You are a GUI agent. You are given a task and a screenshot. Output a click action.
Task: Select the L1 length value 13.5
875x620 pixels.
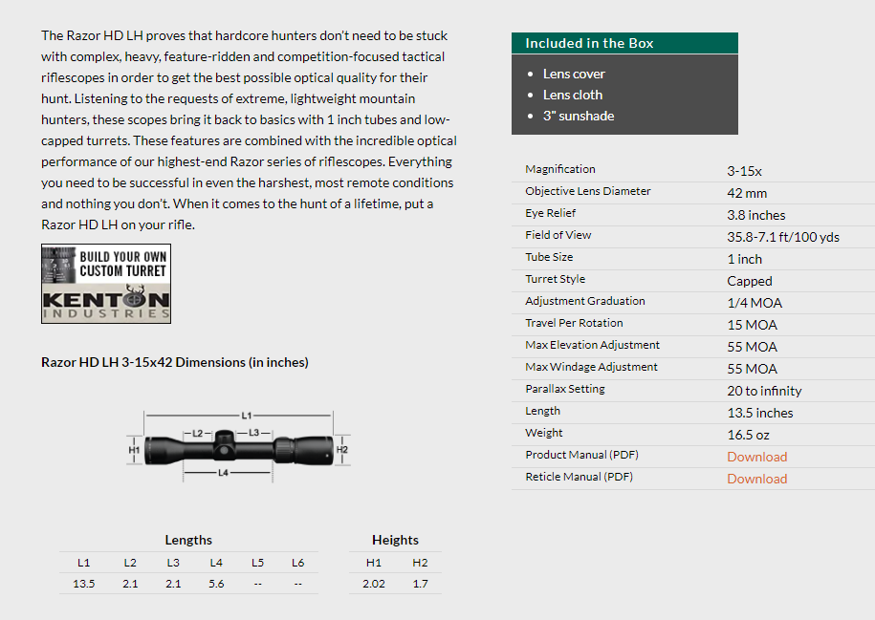point(84,584)
